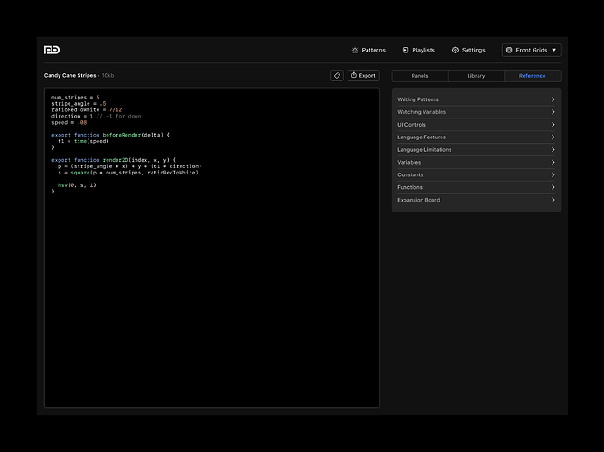Image resolution: width=604 pixels, height=452 pixels.
Task: Click the chevron in the Functions row
Action: pos(553,187)
